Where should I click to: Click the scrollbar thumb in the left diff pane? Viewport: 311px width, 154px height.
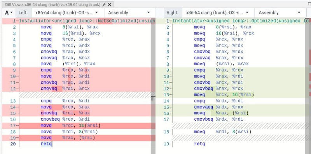tap(152, 98)
